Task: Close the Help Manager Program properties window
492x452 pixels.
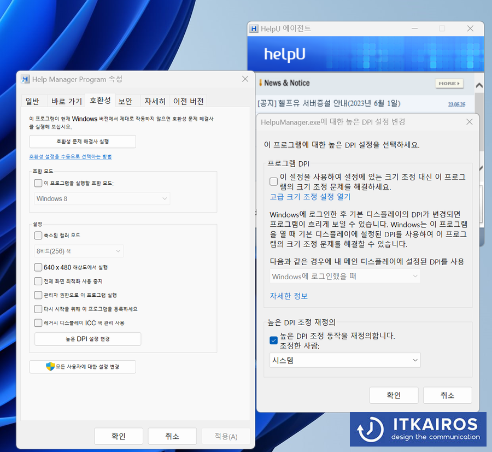Action: tap(245, 79)
